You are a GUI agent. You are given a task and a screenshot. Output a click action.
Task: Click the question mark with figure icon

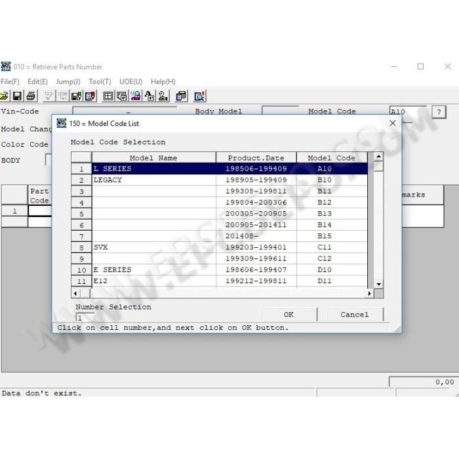163,96
